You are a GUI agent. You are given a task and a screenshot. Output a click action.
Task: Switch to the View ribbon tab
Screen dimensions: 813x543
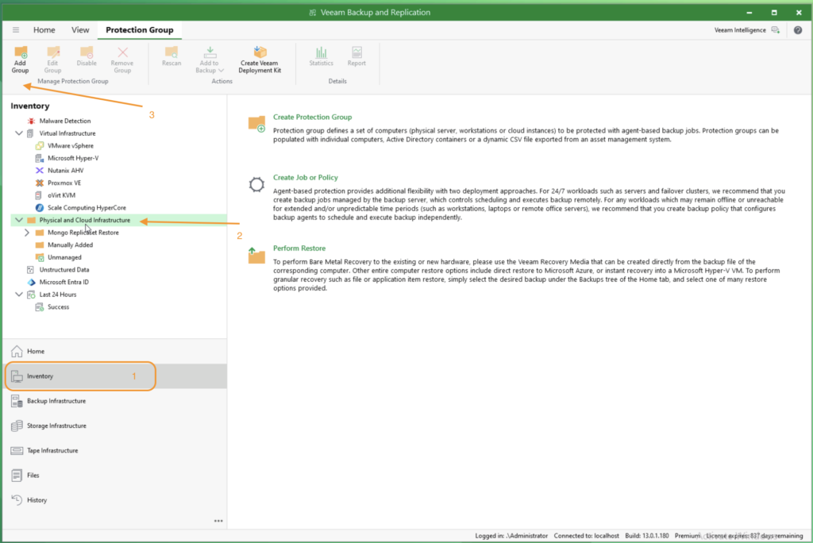pos(79,29)
